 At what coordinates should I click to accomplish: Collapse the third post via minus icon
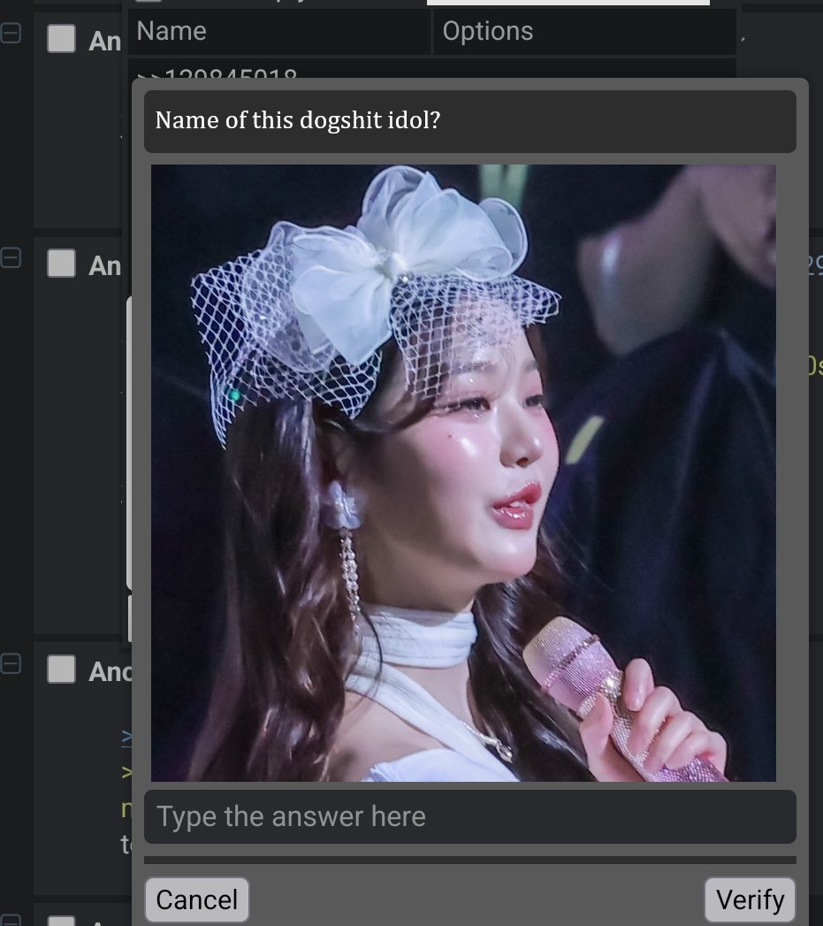click(11, 664)
